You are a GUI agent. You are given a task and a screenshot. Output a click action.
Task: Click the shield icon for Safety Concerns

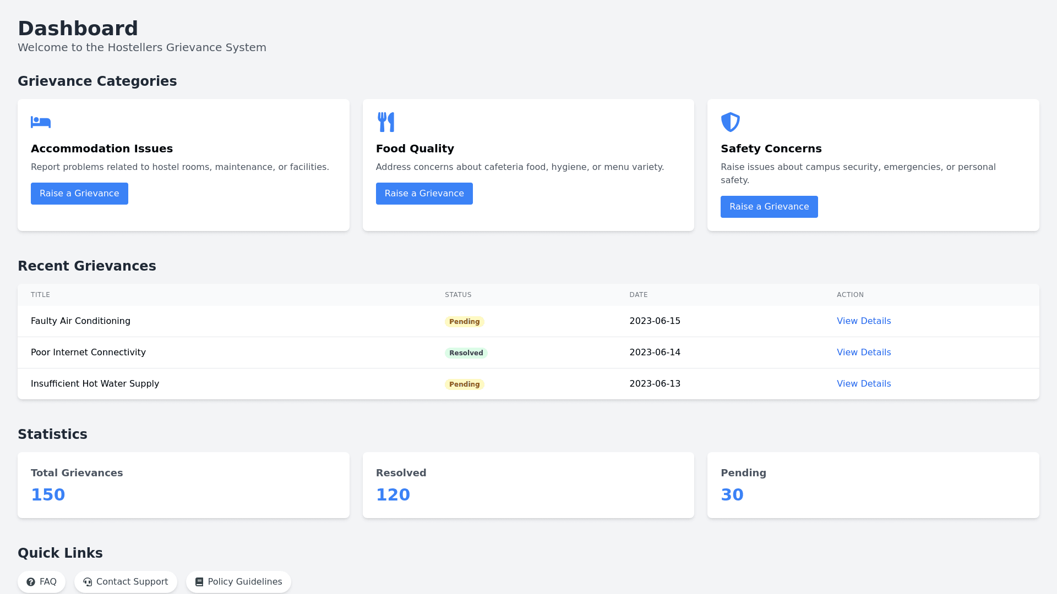tap(731, 122)
